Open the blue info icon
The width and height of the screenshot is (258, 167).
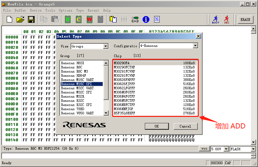(x=146, y=20)
